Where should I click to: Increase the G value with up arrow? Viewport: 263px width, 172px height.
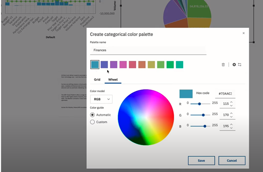click(231, 113)
